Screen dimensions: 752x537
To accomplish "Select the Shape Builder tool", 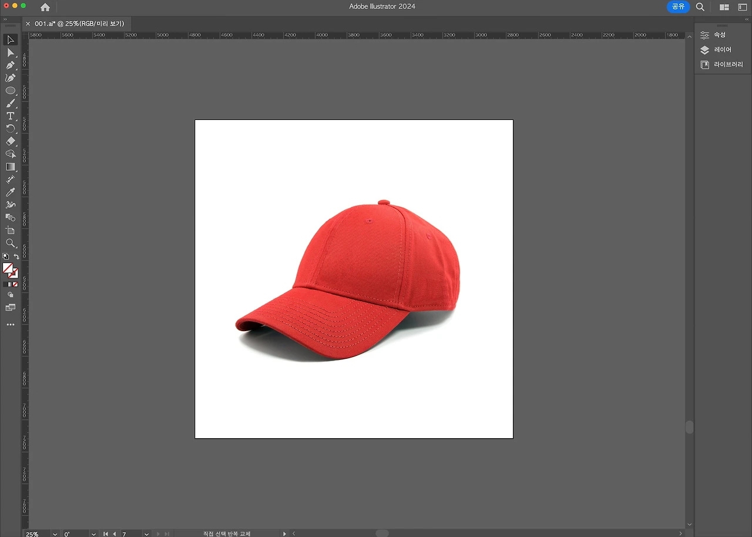I will [11, 154].
